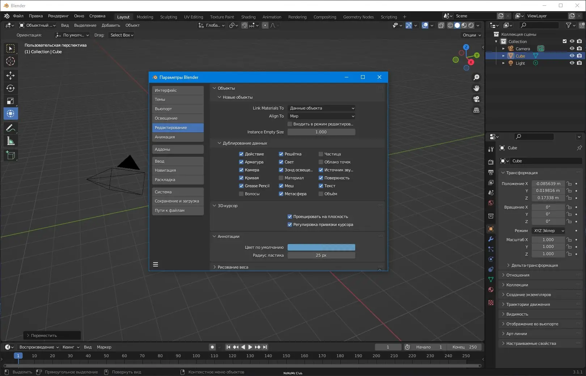
Task: Pick the Annotate pencil tool
Action: pyautogui.click(x=10, y=128)
